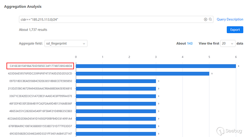Click the 143 total count link

tap(190, 43)
